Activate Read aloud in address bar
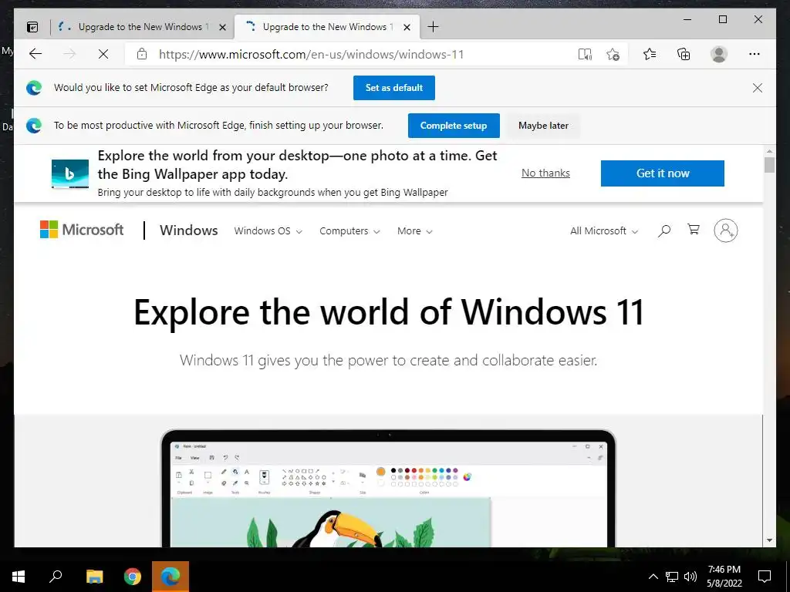 (x=585, y=54)
